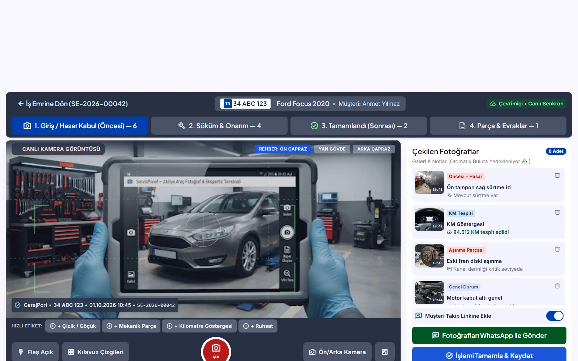The height and width of the screenshot is (361, 578).
Task: Delete the Motor kaput altı genel photo
Action: tap(557, 286)
